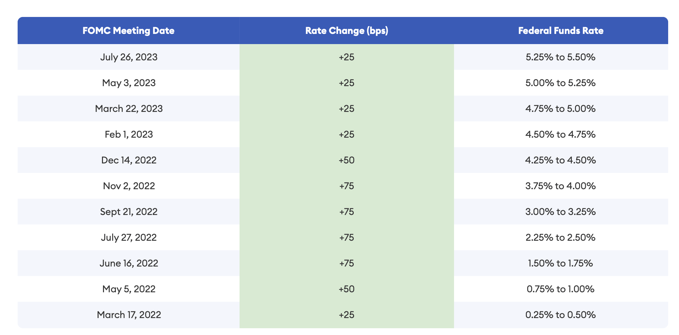Click the Feb 1, 2023 meeting date
The image size is (679, 335).
point(129,134)
